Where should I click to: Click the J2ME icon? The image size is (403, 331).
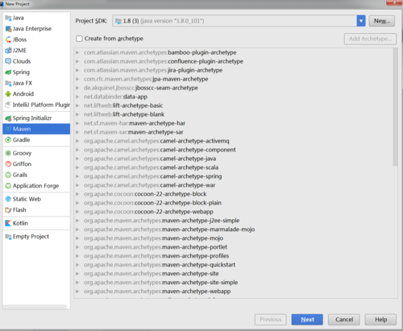point(8,51)
